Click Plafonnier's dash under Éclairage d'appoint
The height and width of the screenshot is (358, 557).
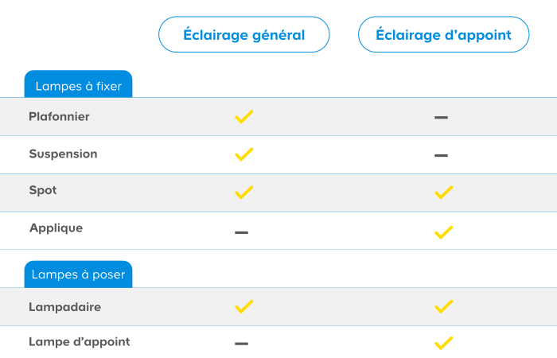click(x=441, y=117)
